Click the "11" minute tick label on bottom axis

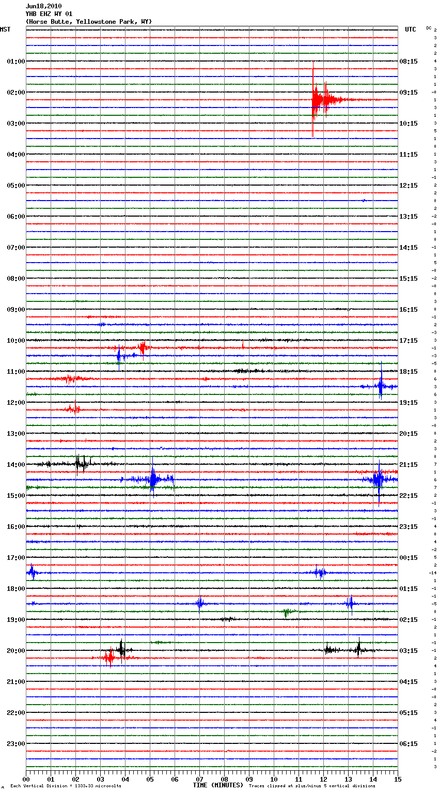coord(299,779)
